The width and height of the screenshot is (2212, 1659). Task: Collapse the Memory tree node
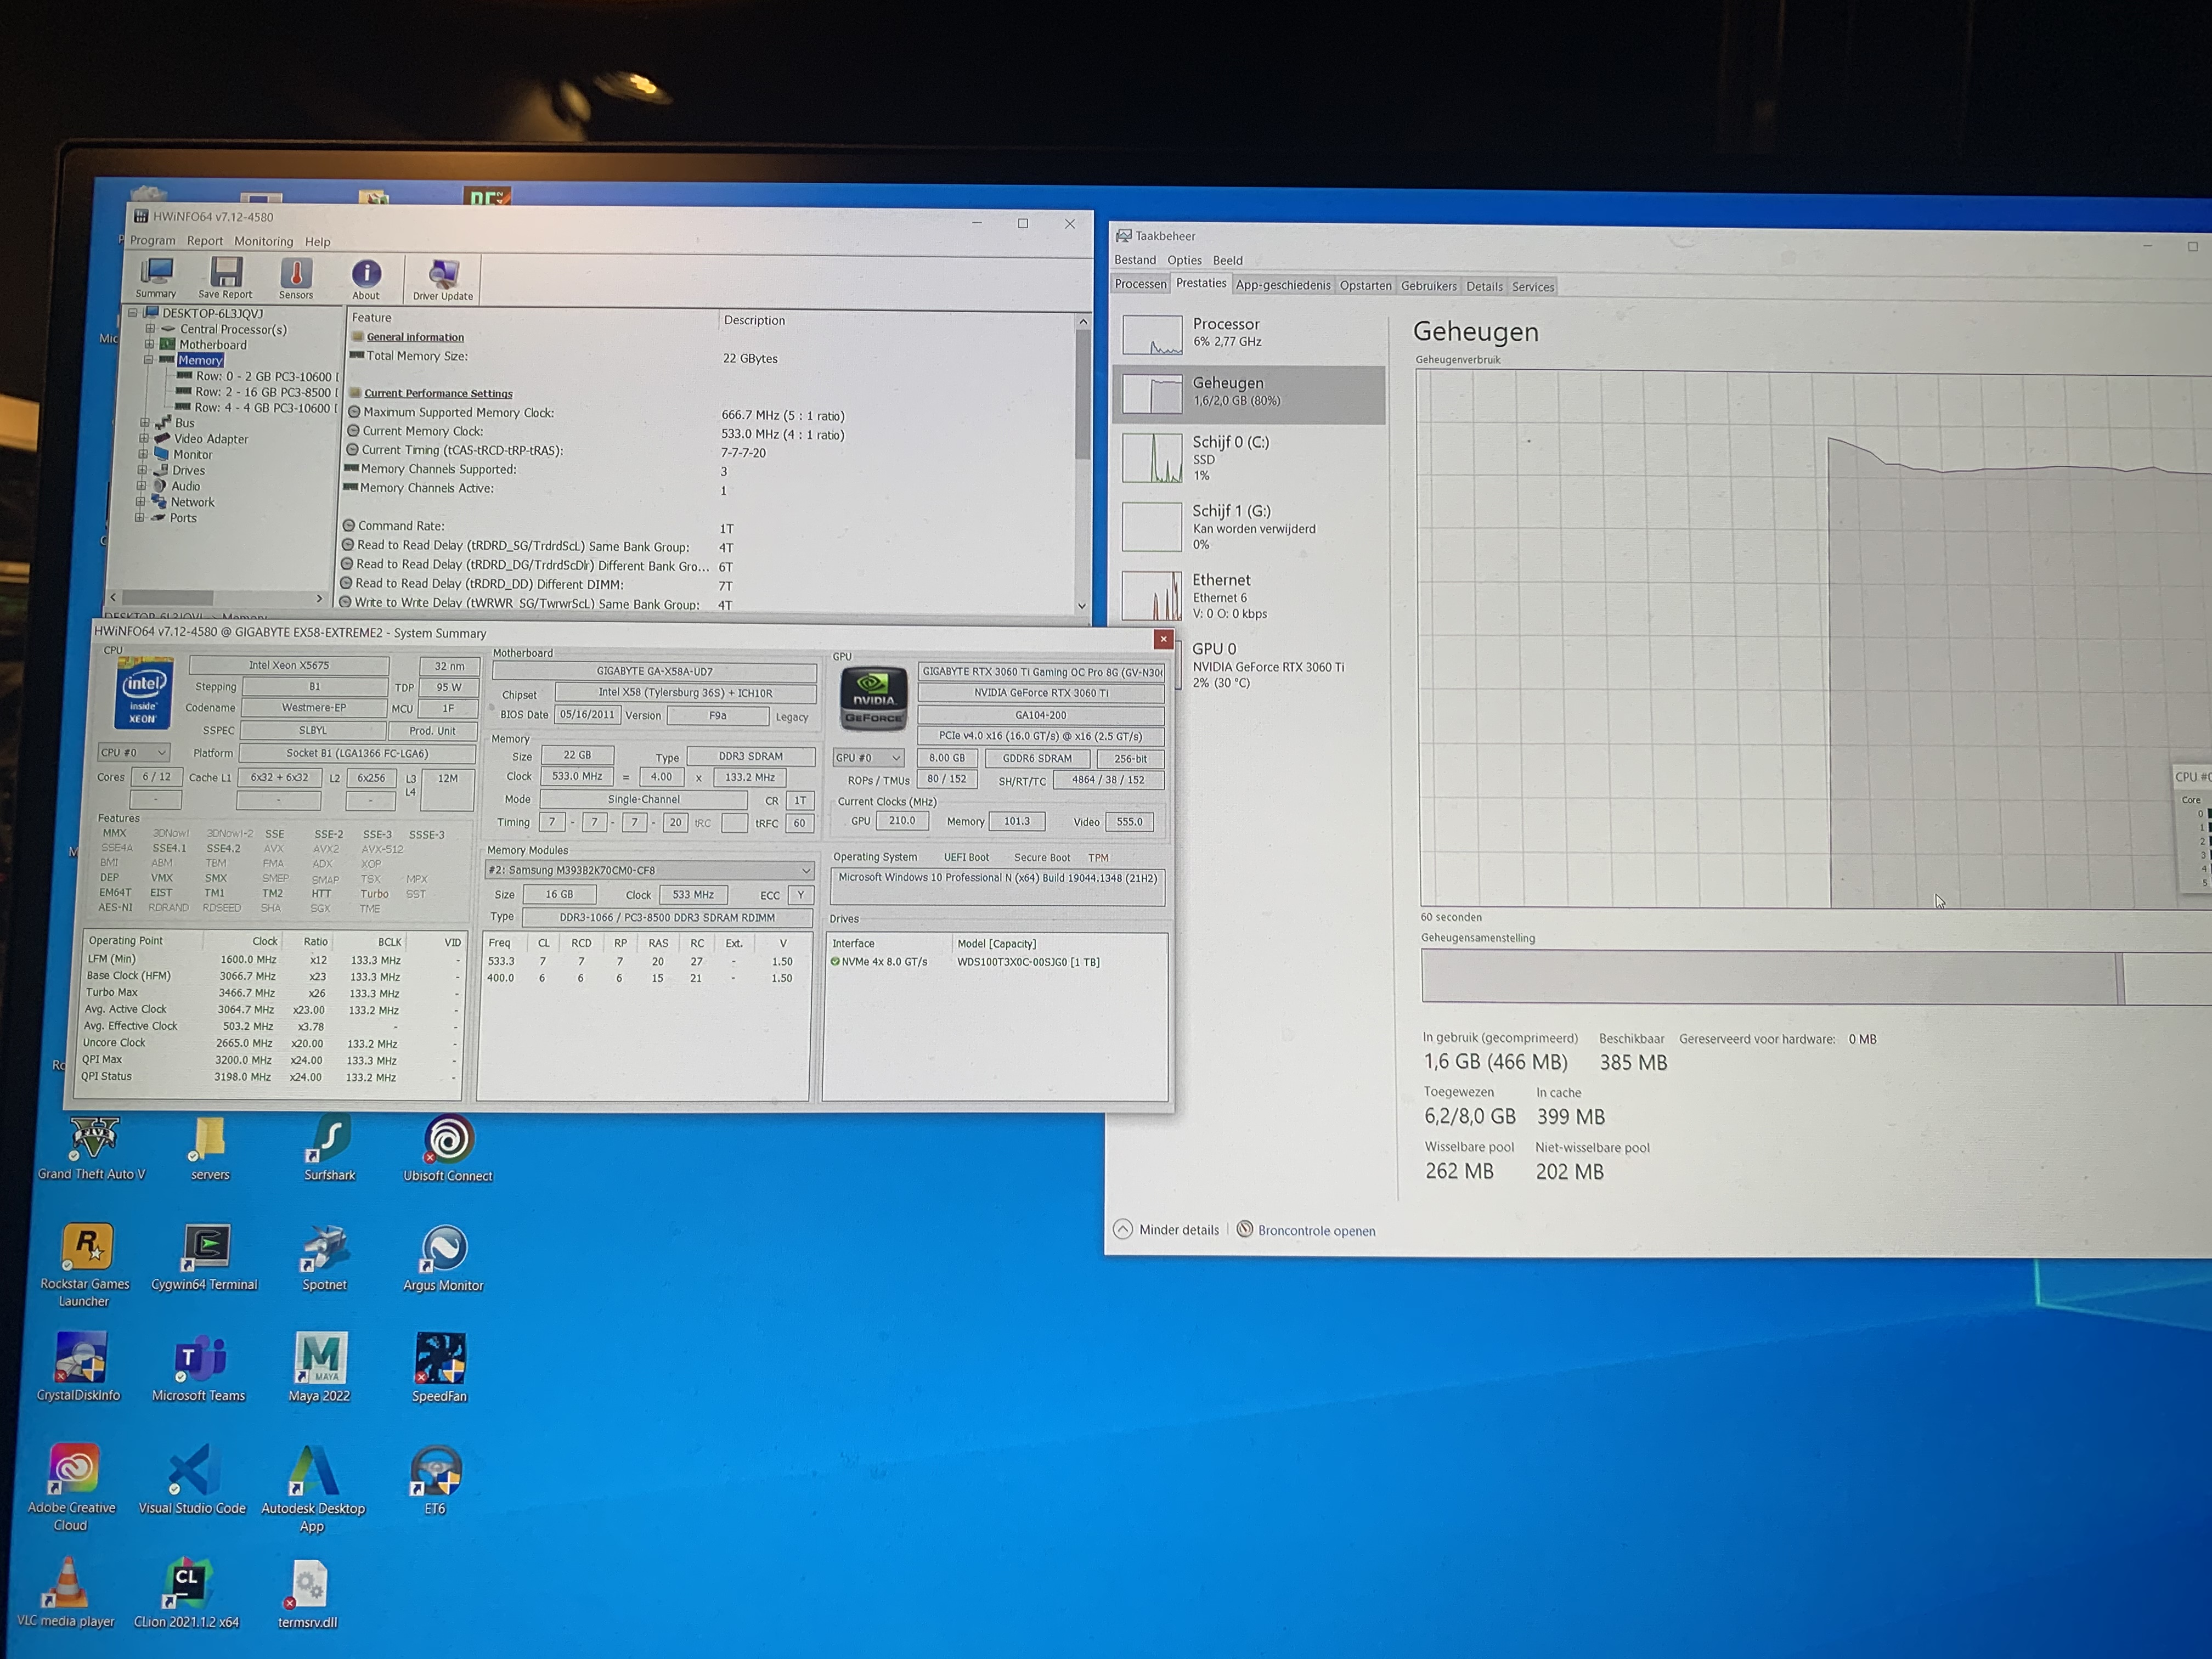(149, 360)
